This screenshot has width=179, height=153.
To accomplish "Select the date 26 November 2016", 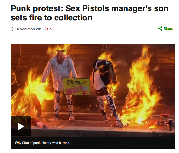I will pos(29,29).
